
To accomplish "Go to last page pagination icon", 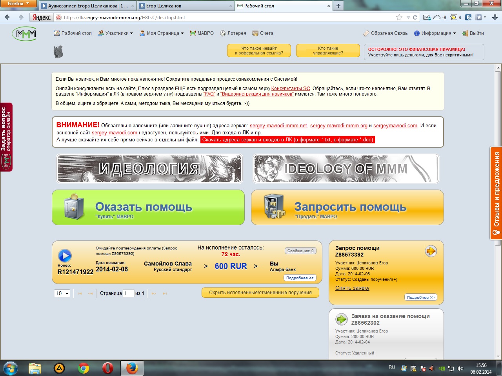I will click(x=165, y=293).
